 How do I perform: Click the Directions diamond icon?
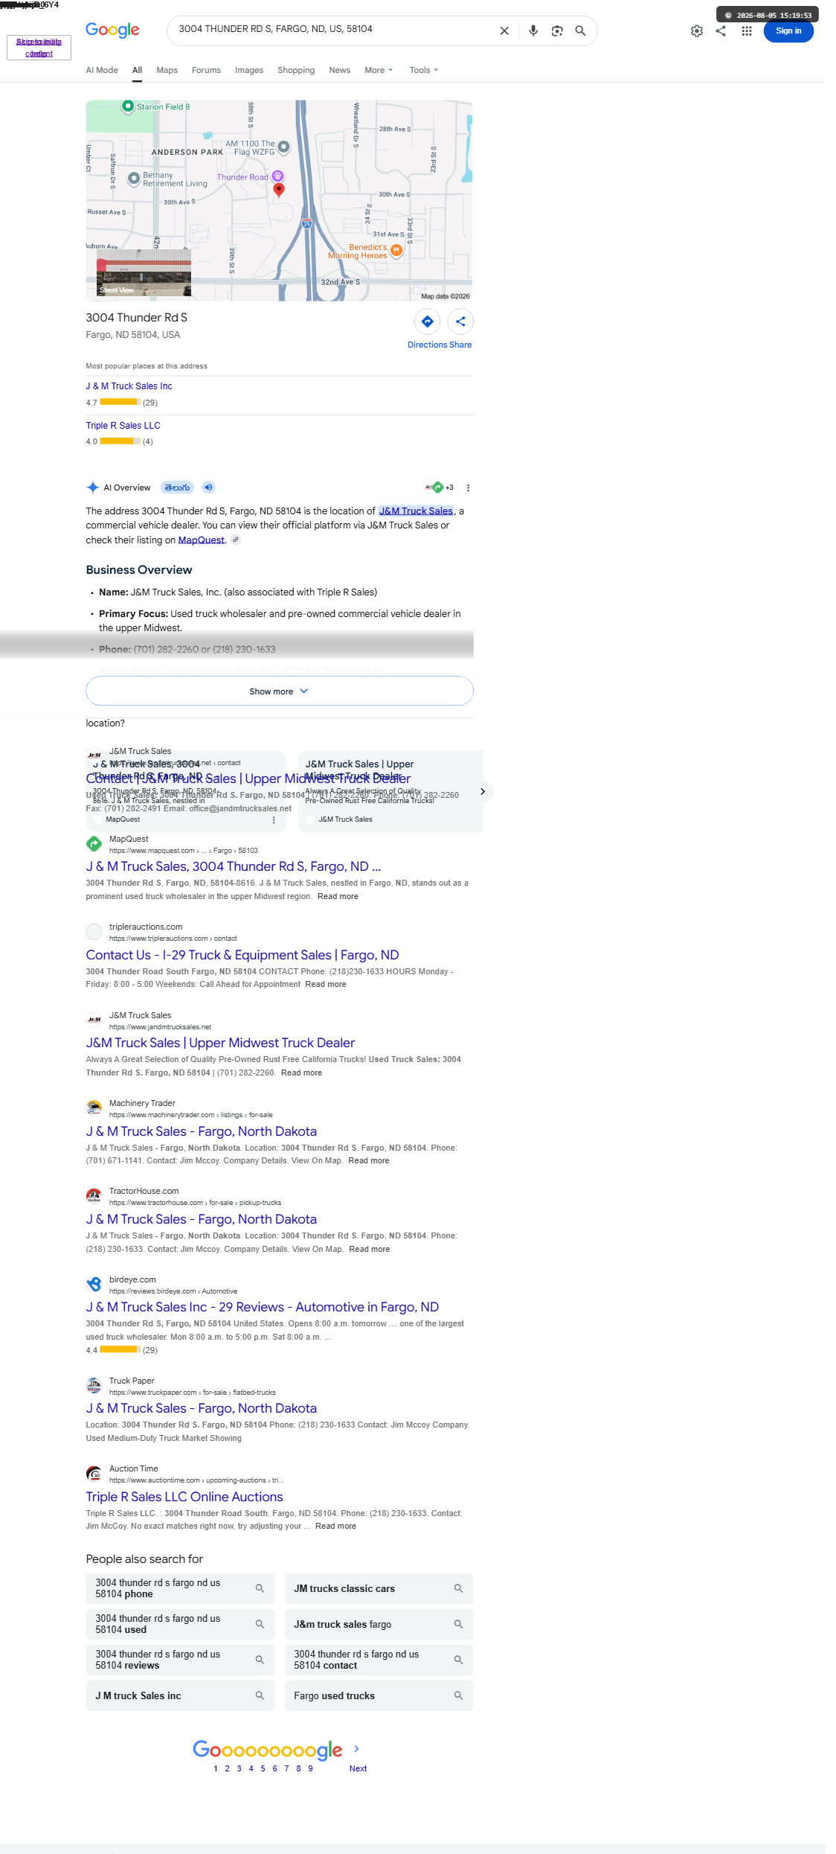tap(428, 322)
